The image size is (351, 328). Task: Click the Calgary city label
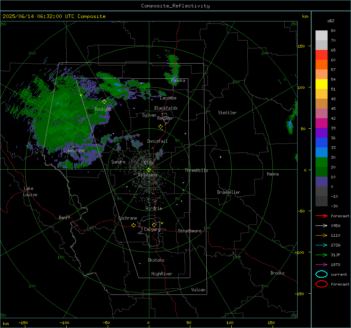coord(152,229)
